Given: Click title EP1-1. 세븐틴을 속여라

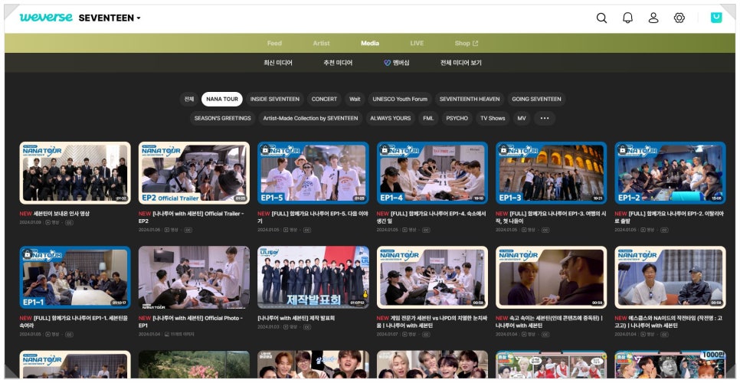Looking at the screenshot, I should pos(74,322).
